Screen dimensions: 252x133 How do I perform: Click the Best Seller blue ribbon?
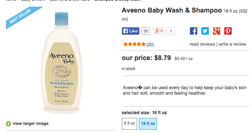pos(22,17)
